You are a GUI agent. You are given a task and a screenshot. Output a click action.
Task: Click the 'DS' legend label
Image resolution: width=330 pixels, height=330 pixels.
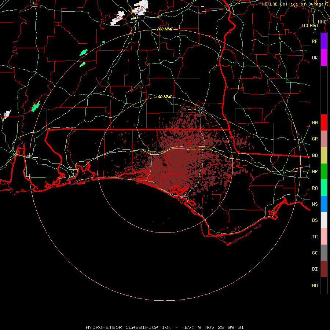click(315, 220)
